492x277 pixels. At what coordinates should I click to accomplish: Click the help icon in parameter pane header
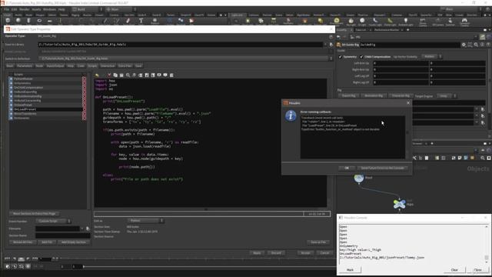tap(488, 45)
